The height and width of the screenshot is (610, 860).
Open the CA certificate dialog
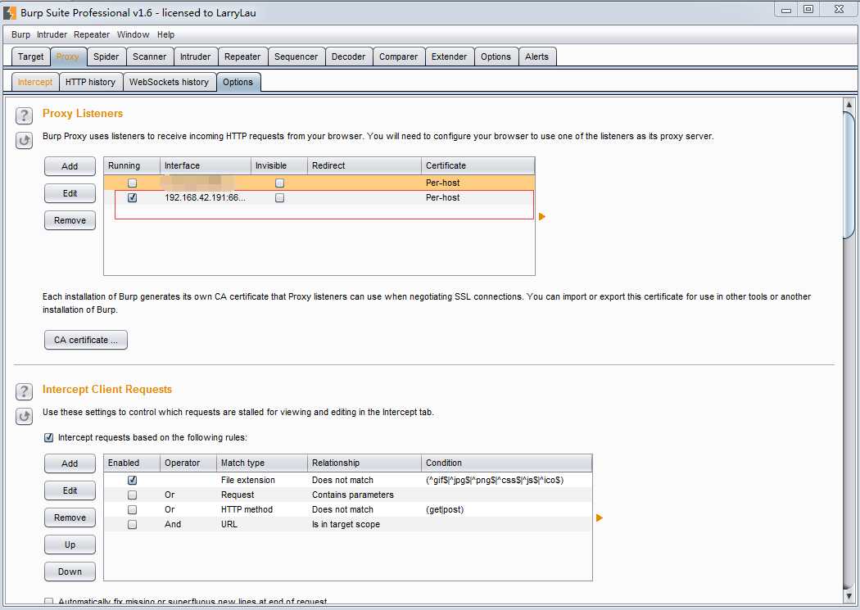click(85, 340)
